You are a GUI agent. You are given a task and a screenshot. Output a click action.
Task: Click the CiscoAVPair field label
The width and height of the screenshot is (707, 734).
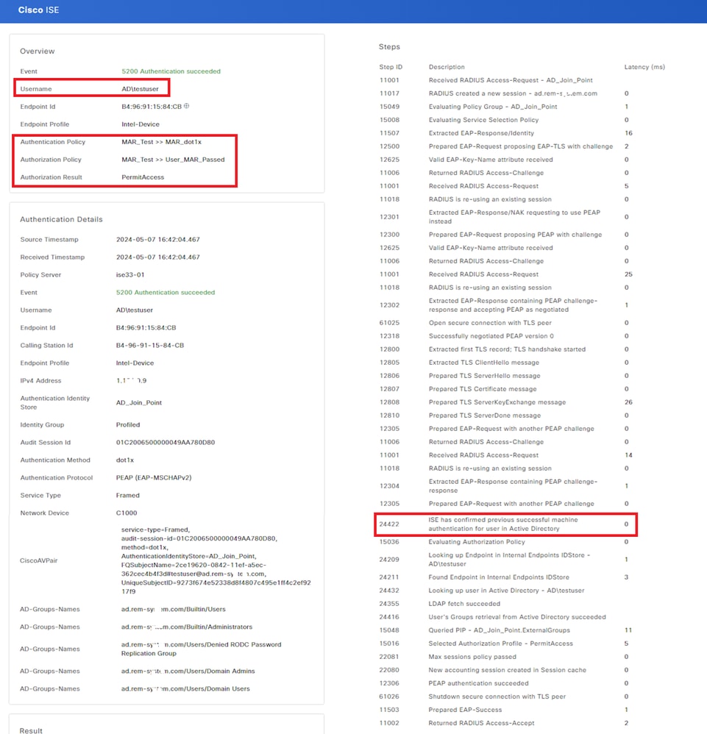pyautogui.click(x=38, y=560)
